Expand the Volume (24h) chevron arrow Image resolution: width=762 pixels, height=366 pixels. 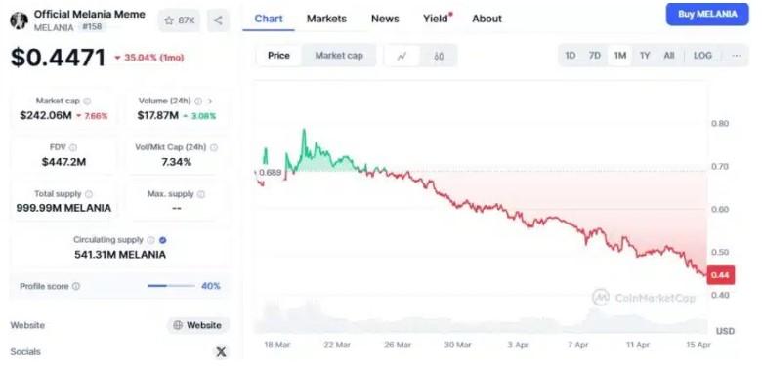click(x=210, y=101)
